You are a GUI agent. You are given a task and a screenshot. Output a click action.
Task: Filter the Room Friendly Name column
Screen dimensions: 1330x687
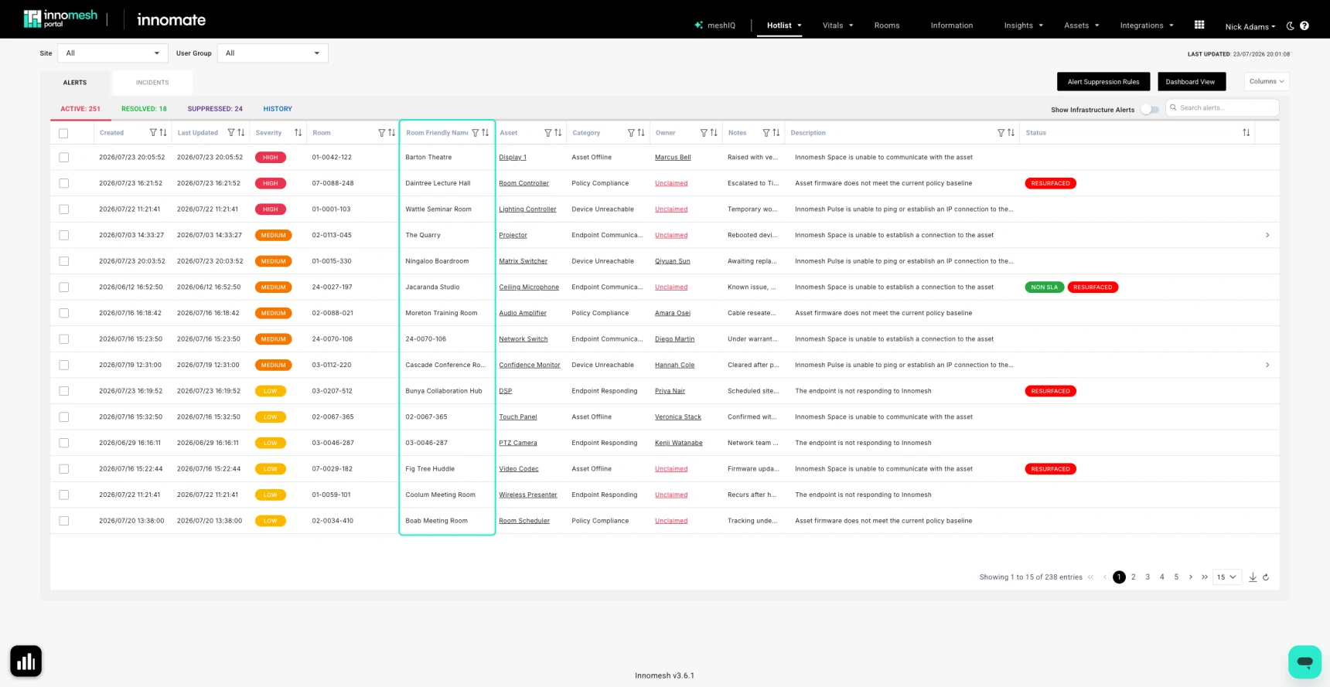pyautogui.click(x=476, y=133)
